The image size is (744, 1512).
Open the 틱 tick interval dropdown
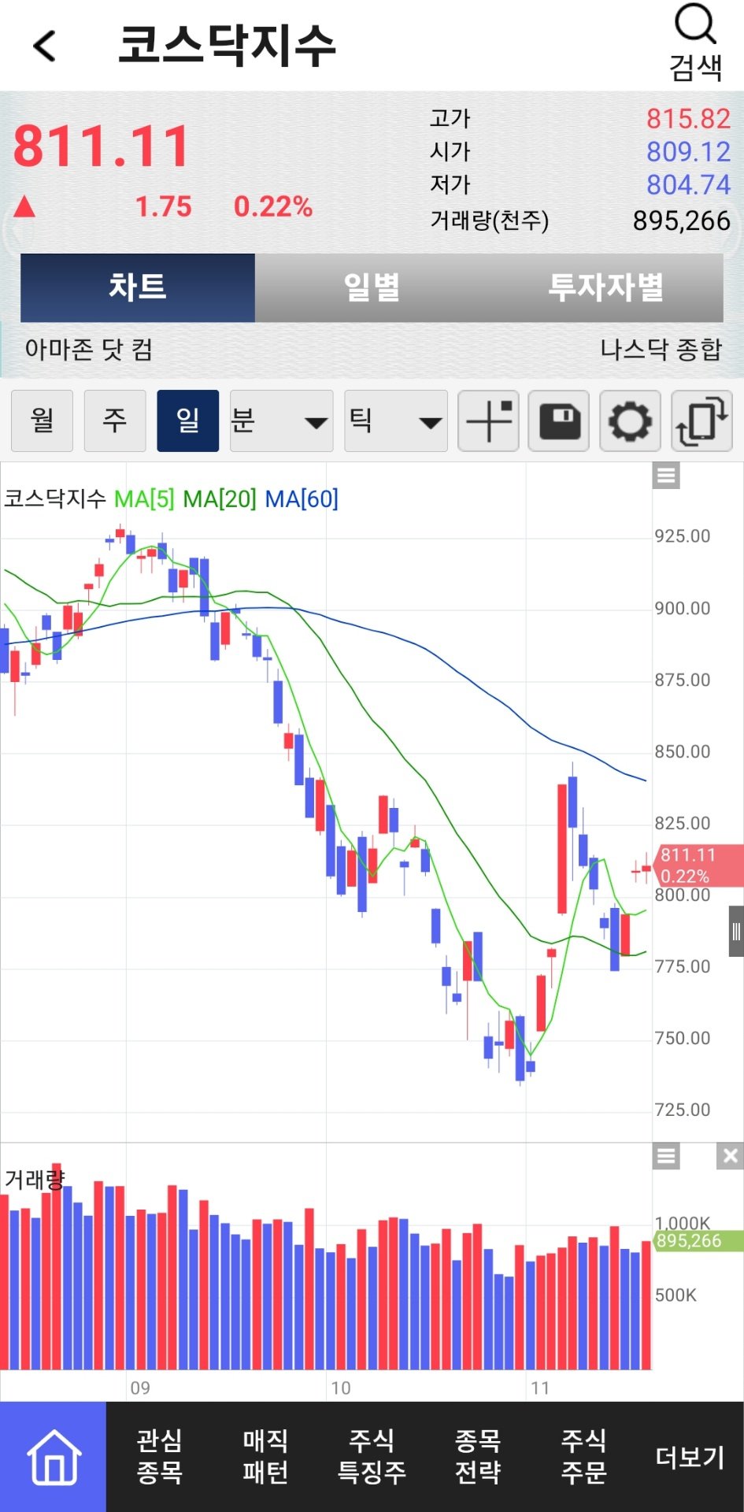pos(396,421)
